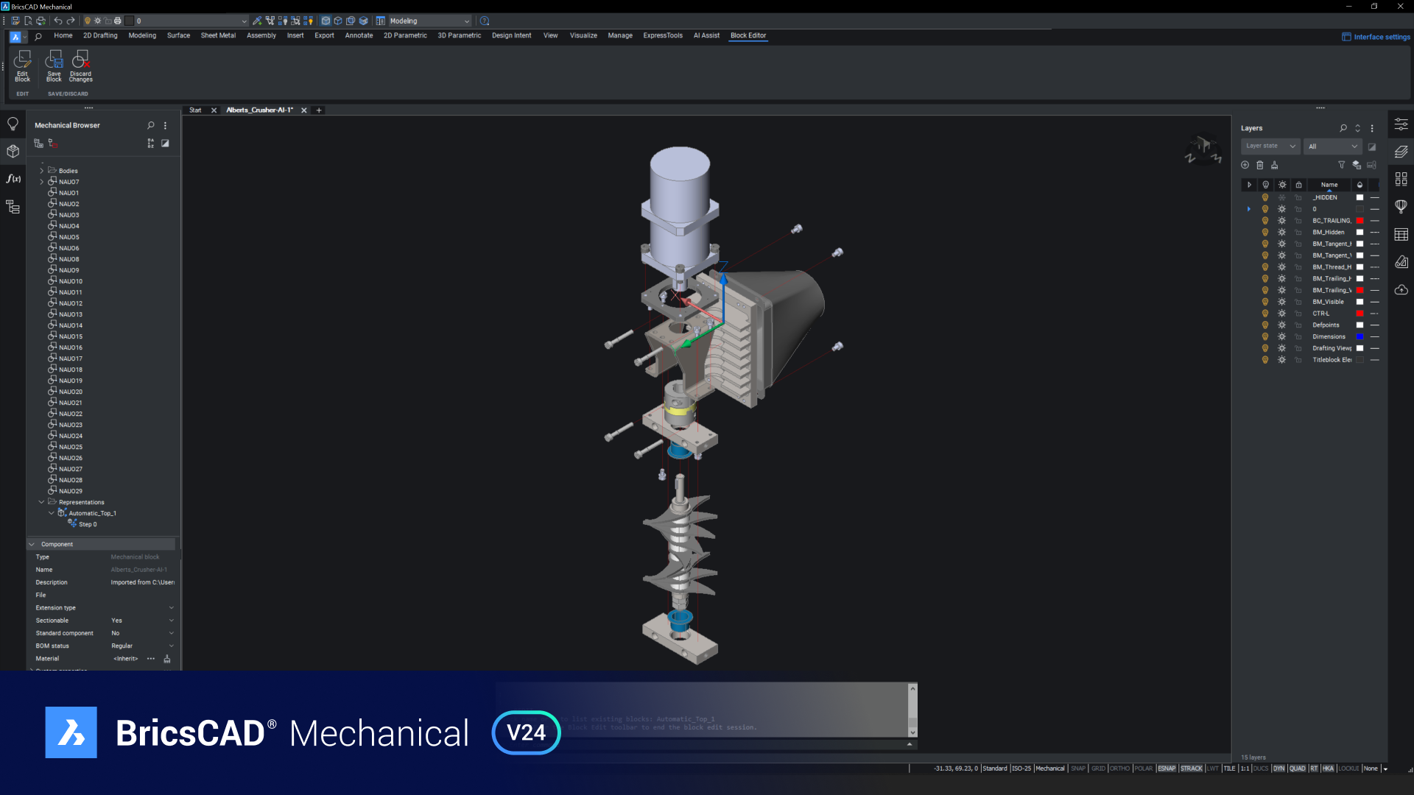Click the blue color swatch of Dimensions layer
Screen dimensions: 1414x795
1360,336
